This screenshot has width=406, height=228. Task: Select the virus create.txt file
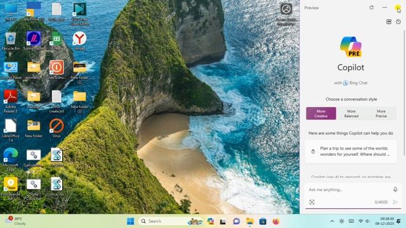pos(56,101)
